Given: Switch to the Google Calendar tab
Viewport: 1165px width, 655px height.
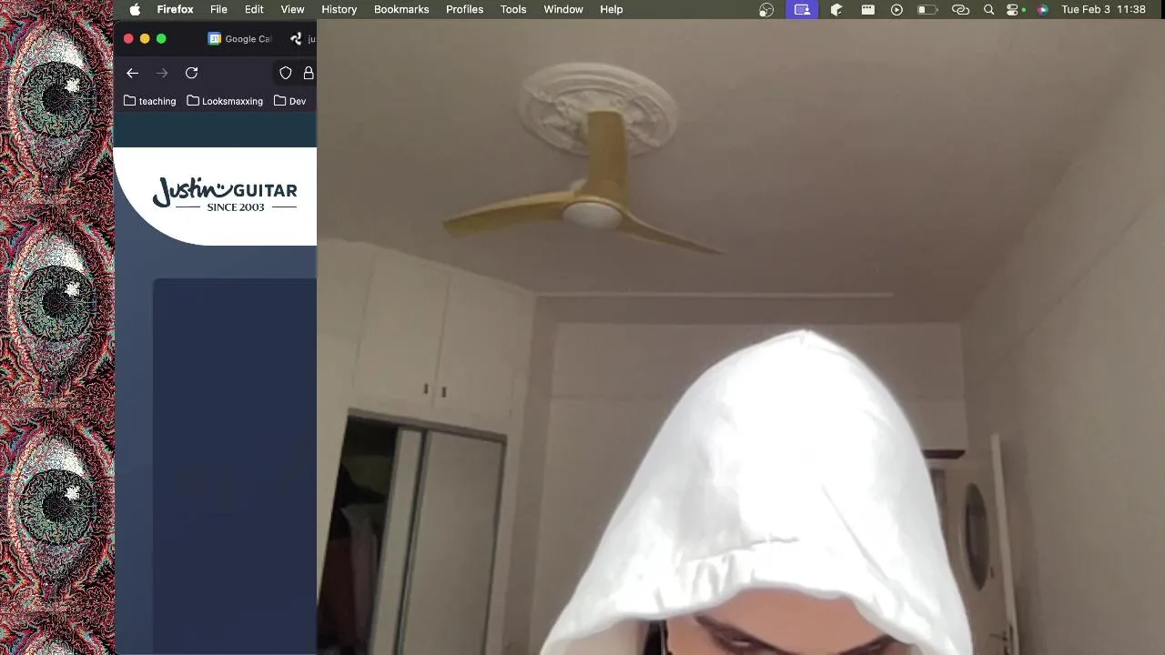Looking at the screenshot, I should tap(239, 39).
